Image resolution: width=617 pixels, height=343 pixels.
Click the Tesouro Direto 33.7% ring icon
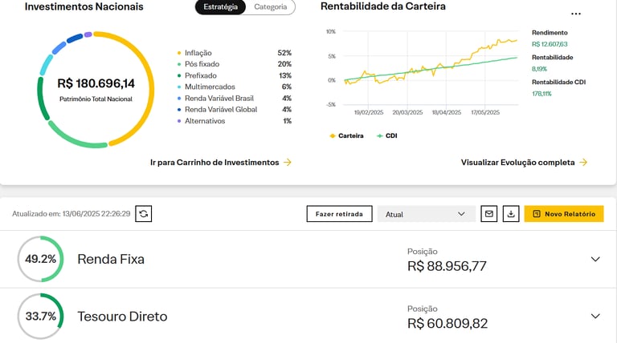click(x=40, y=316)
